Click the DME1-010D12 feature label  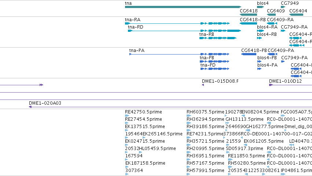click(285, 81)
